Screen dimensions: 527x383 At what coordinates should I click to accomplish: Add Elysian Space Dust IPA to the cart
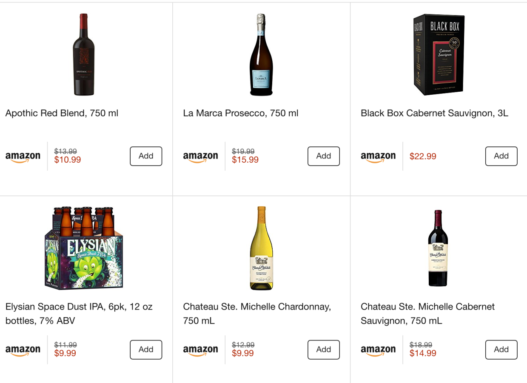tap(145, 349)
